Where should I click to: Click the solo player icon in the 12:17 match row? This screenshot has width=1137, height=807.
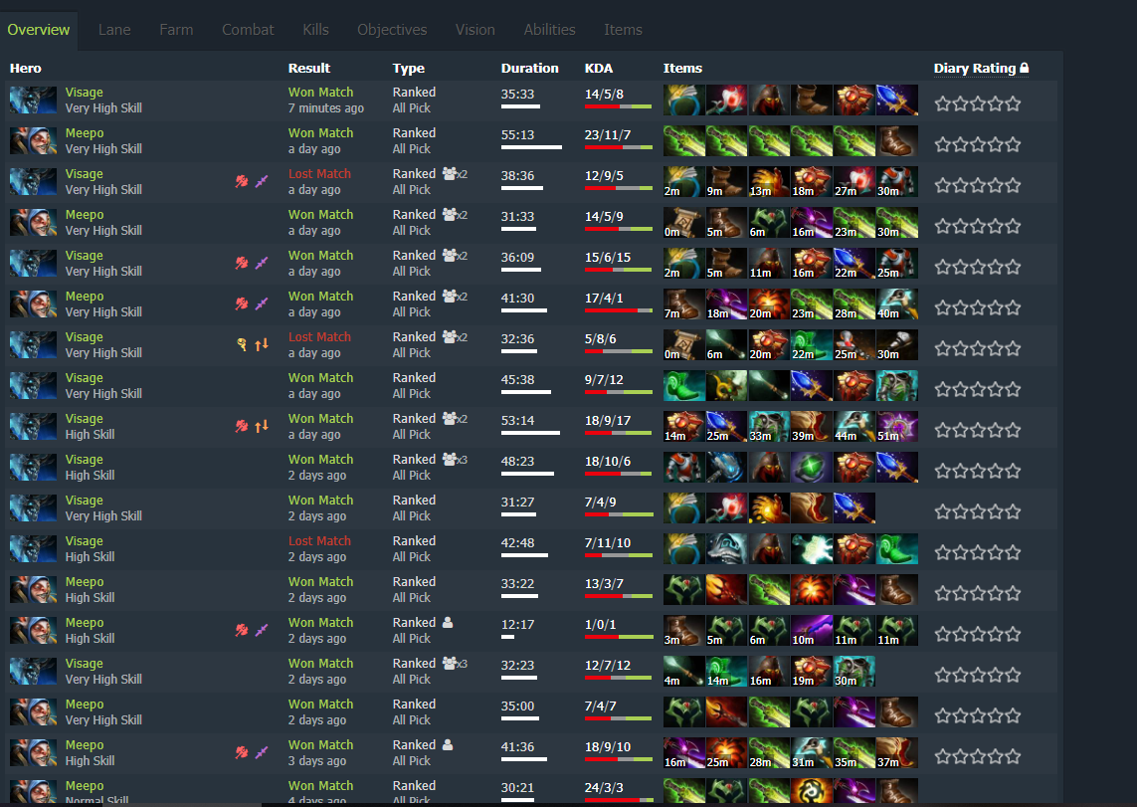[448, 622]
